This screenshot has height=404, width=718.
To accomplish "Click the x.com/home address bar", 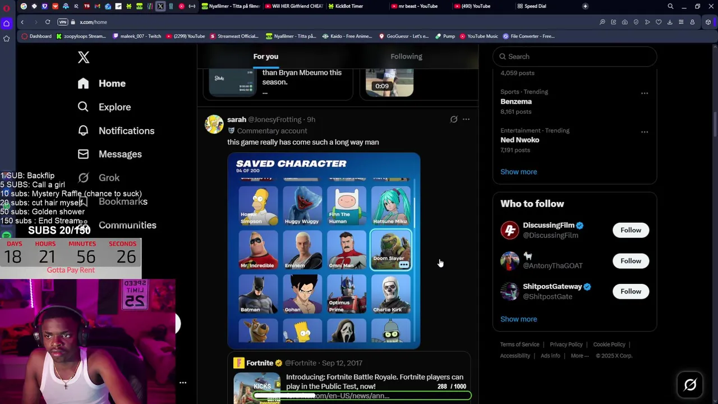I will (x=93, y=22).
